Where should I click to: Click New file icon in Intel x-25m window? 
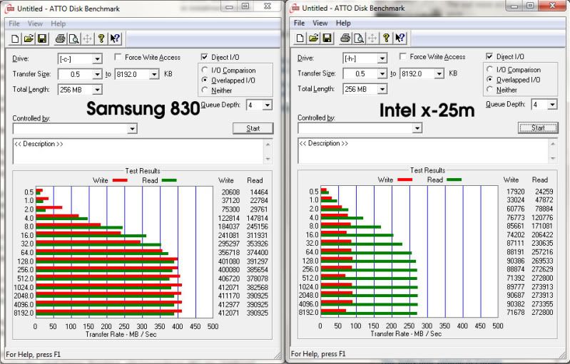pos(300,38)
